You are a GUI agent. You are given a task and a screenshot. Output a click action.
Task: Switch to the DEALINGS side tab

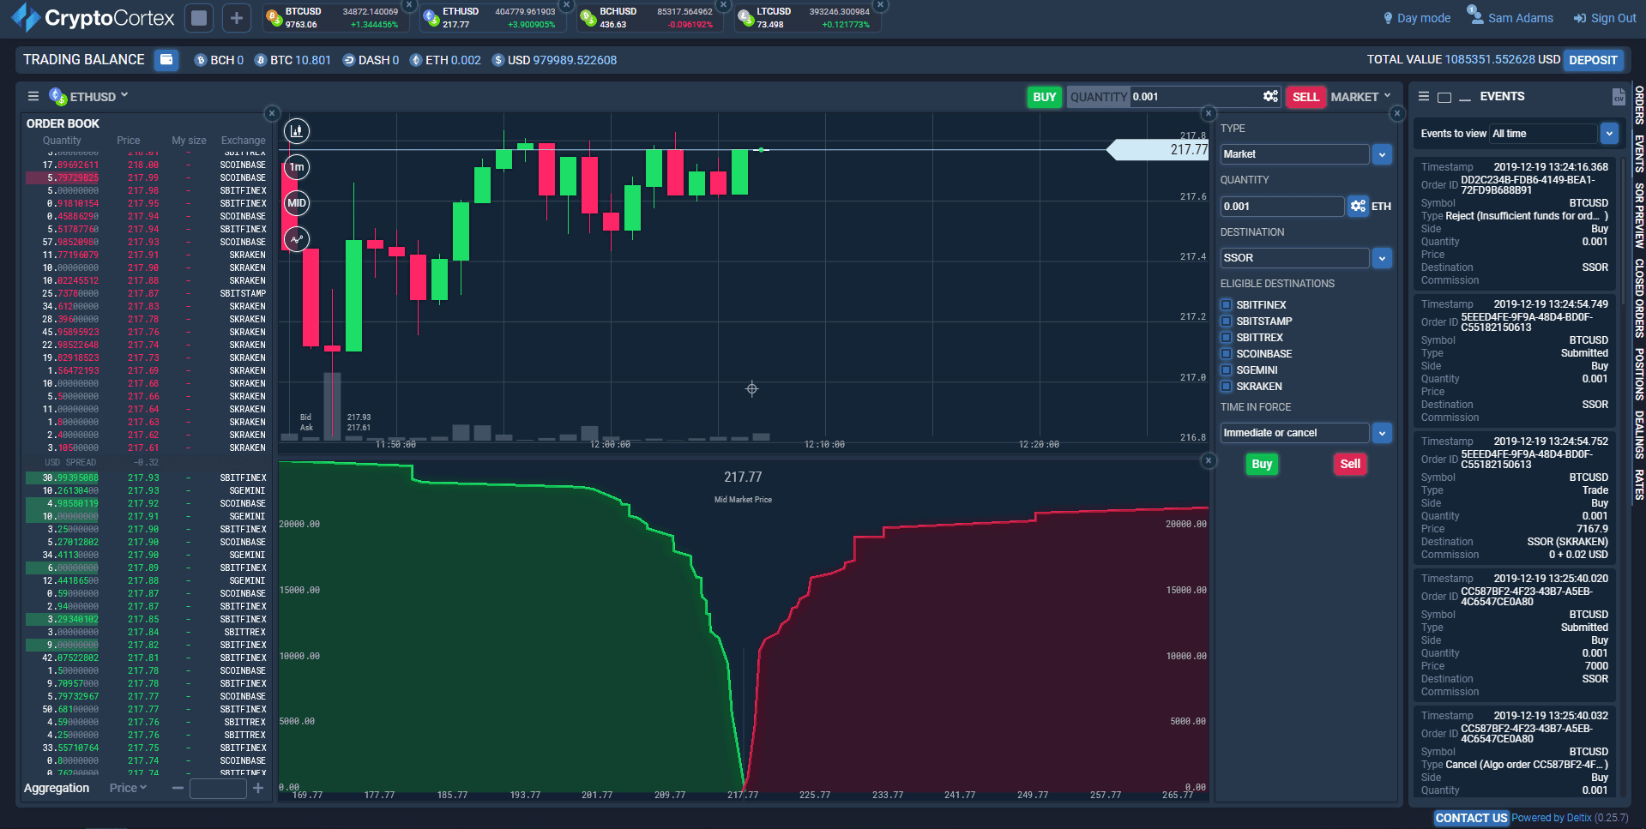point(1638,435)
